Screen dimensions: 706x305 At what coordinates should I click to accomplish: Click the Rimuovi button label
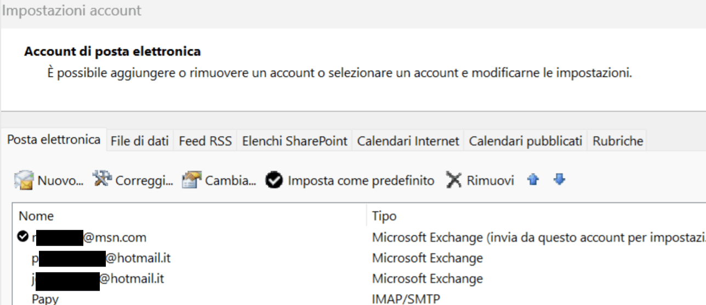pos(491,180)
